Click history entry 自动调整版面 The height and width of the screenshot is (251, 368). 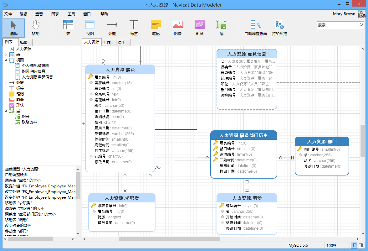point(16,175)
